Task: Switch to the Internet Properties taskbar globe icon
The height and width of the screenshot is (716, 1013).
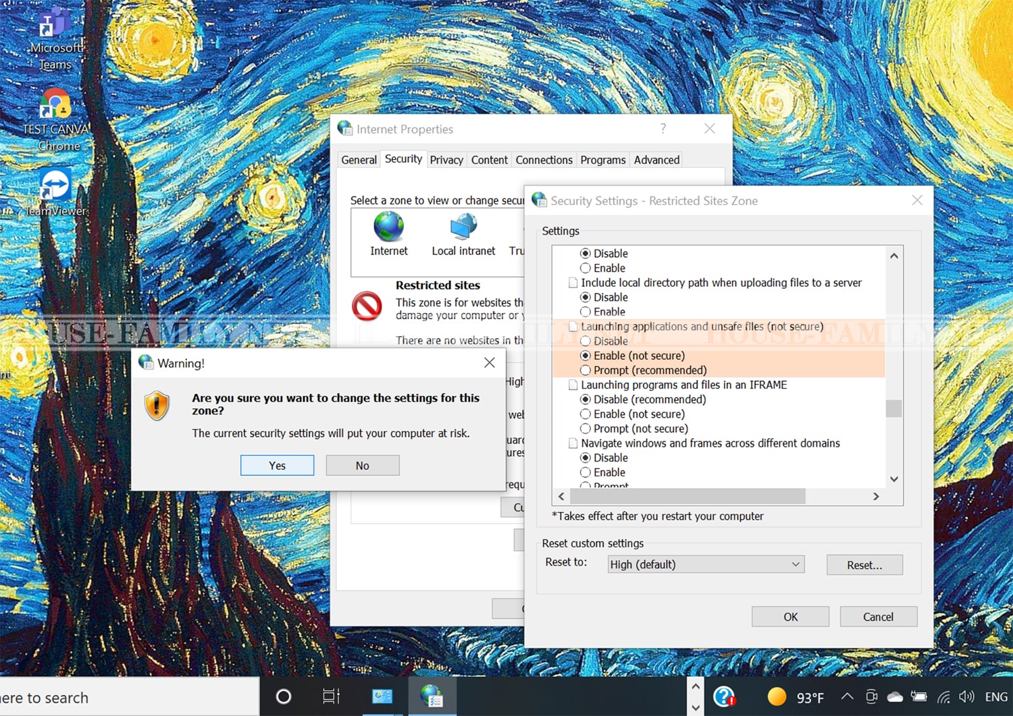Action: coord(432,696)
